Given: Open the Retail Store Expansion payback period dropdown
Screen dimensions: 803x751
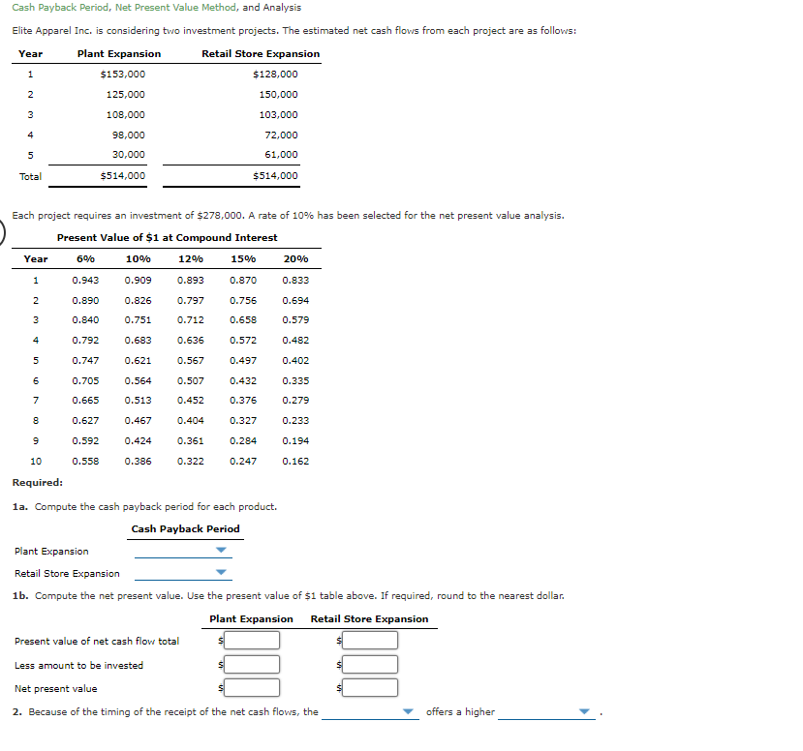Looking at the screenshot, I should pos(222,572).
